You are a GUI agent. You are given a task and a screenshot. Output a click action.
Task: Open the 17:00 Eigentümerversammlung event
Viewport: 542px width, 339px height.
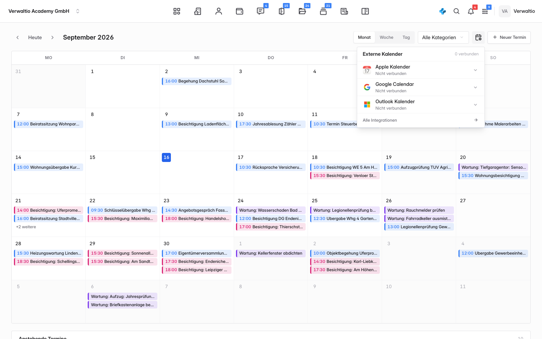point(196,253)
